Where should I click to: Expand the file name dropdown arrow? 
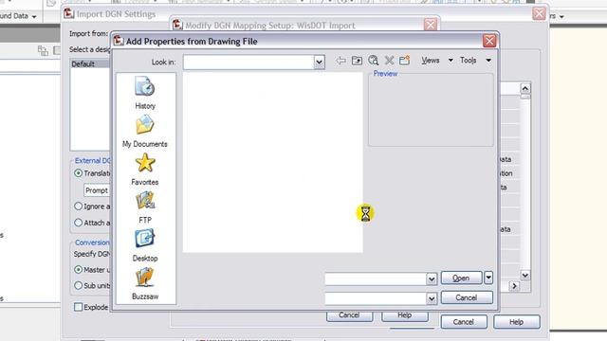click(432, 278)
